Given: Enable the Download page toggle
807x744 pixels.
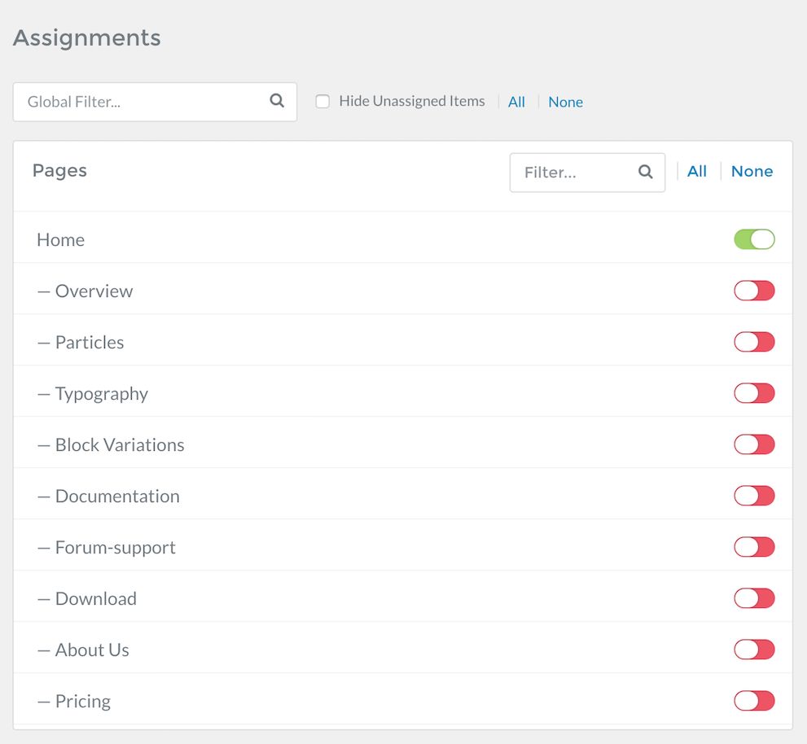Looking at the screenshot, I should (754, 598).
